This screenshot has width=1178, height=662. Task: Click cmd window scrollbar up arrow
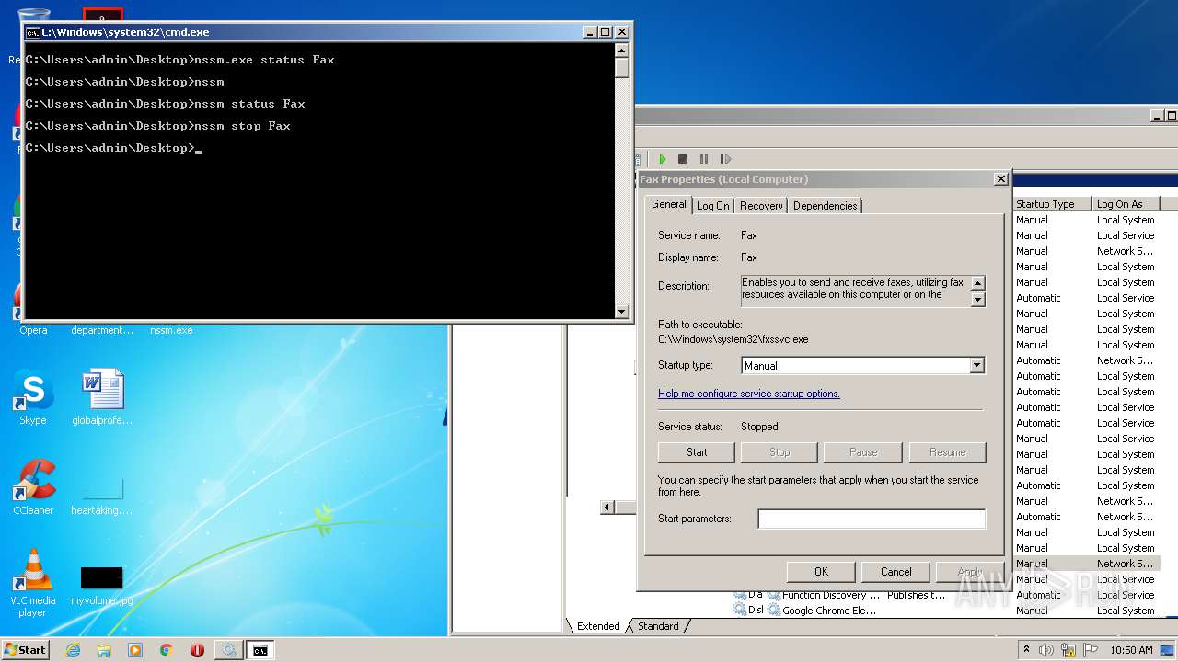pos(622,51)
